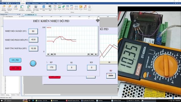Edit KD value field 0
Image resolution: width=181 pixels, height=102 pixels.
pos(92,67)
